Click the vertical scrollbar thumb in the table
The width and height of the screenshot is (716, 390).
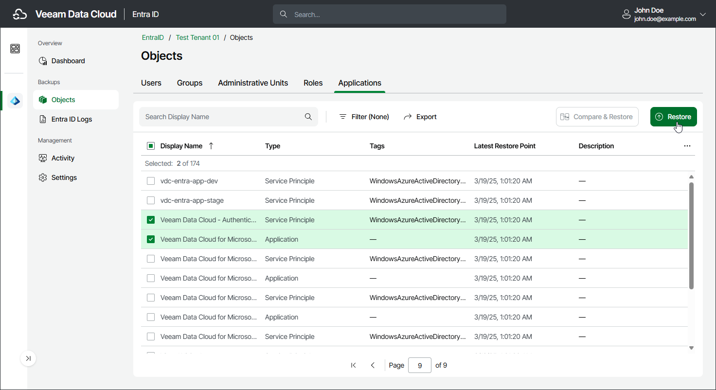(x=691, y=236)
